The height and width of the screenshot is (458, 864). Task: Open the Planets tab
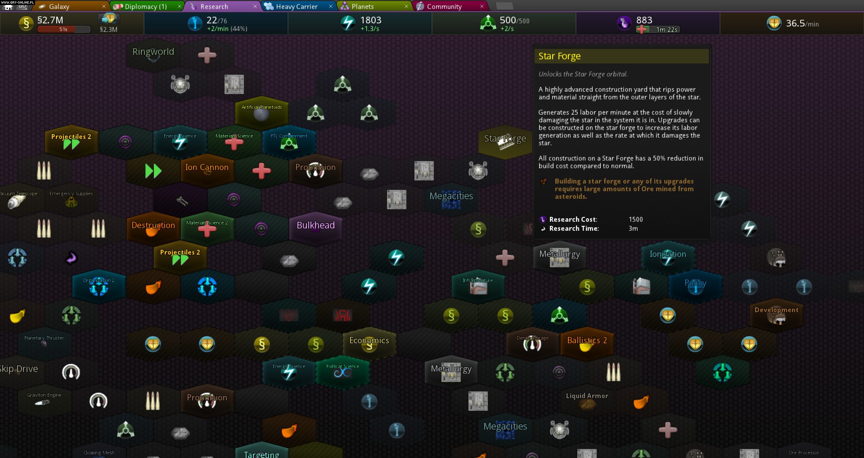[x=362, y=6]
